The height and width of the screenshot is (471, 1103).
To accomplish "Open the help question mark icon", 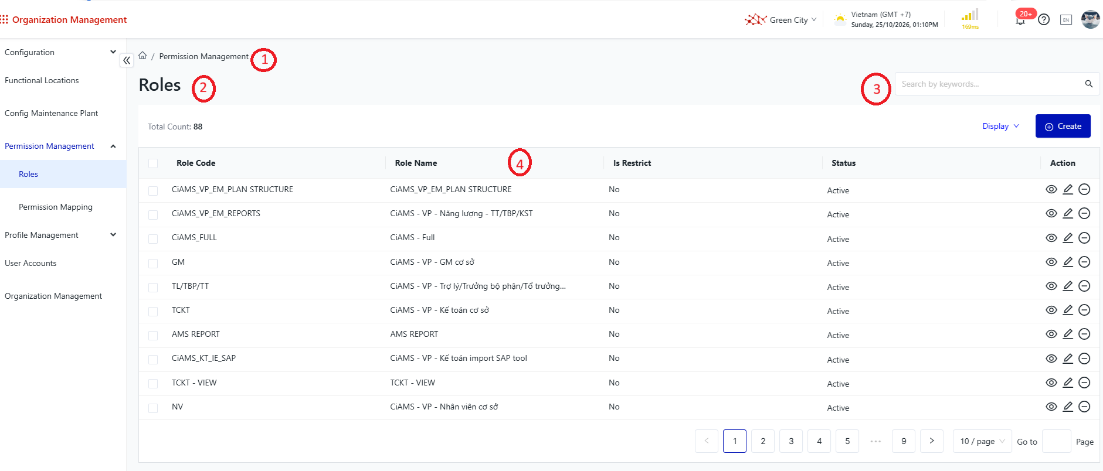I will 1044,19.
